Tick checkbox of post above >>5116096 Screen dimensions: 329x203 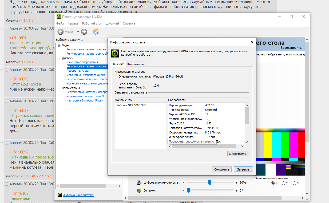click(x=7, y=70)
